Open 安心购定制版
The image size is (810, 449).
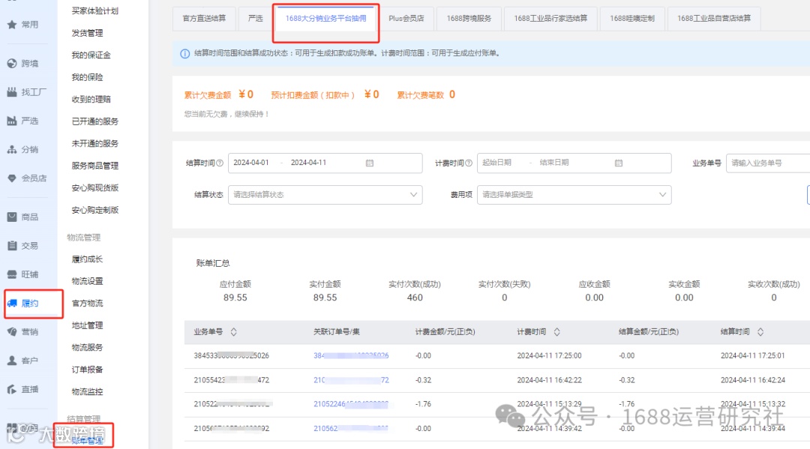coord(95,210)
